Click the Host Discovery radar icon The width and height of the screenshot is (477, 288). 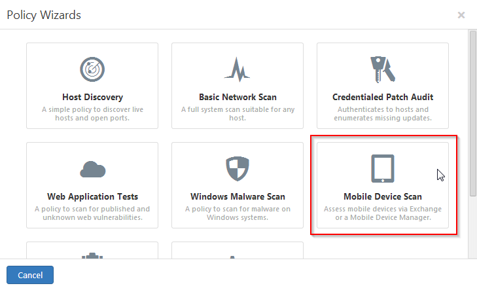click(92, 69)
